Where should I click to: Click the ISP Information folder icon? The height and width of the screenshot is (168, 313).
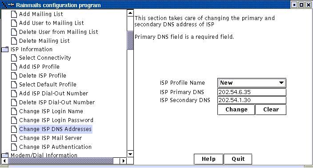tap(5, 49)
